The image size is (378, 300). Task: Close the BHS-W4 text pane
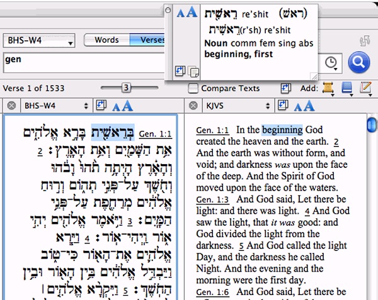pos(11,106)
